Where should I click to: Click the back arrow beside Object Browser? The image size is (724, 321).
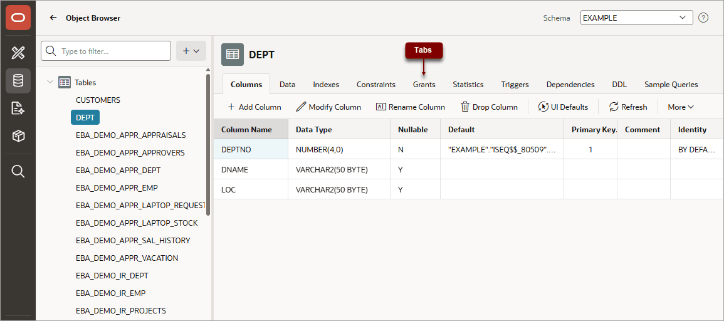point(53,18)
